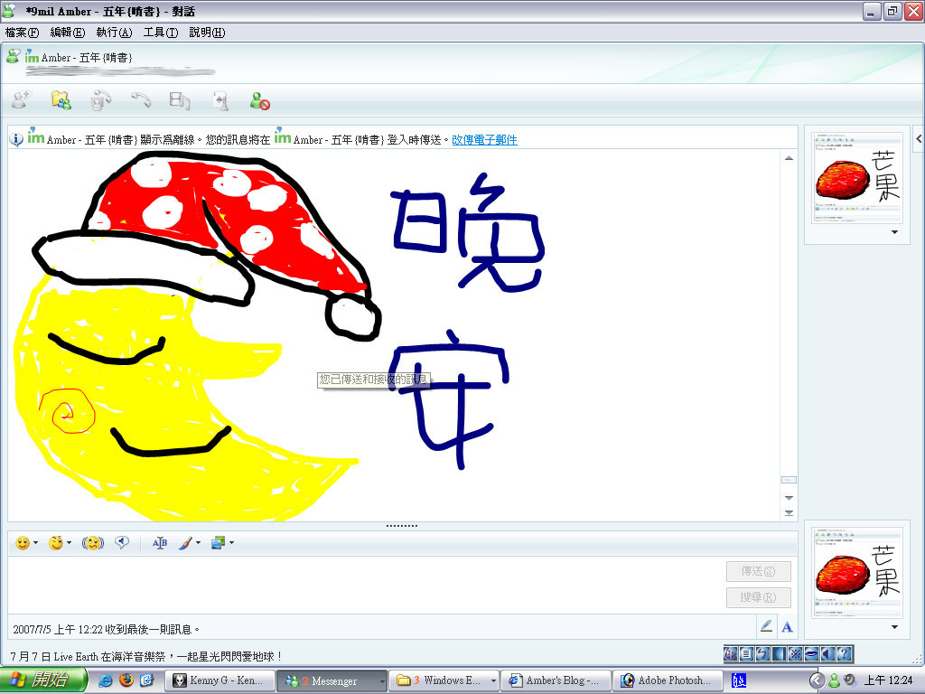This screenshot has width=925, height=694.
Task: Start a video call via webcam icon
Action: tap(101, 100)
